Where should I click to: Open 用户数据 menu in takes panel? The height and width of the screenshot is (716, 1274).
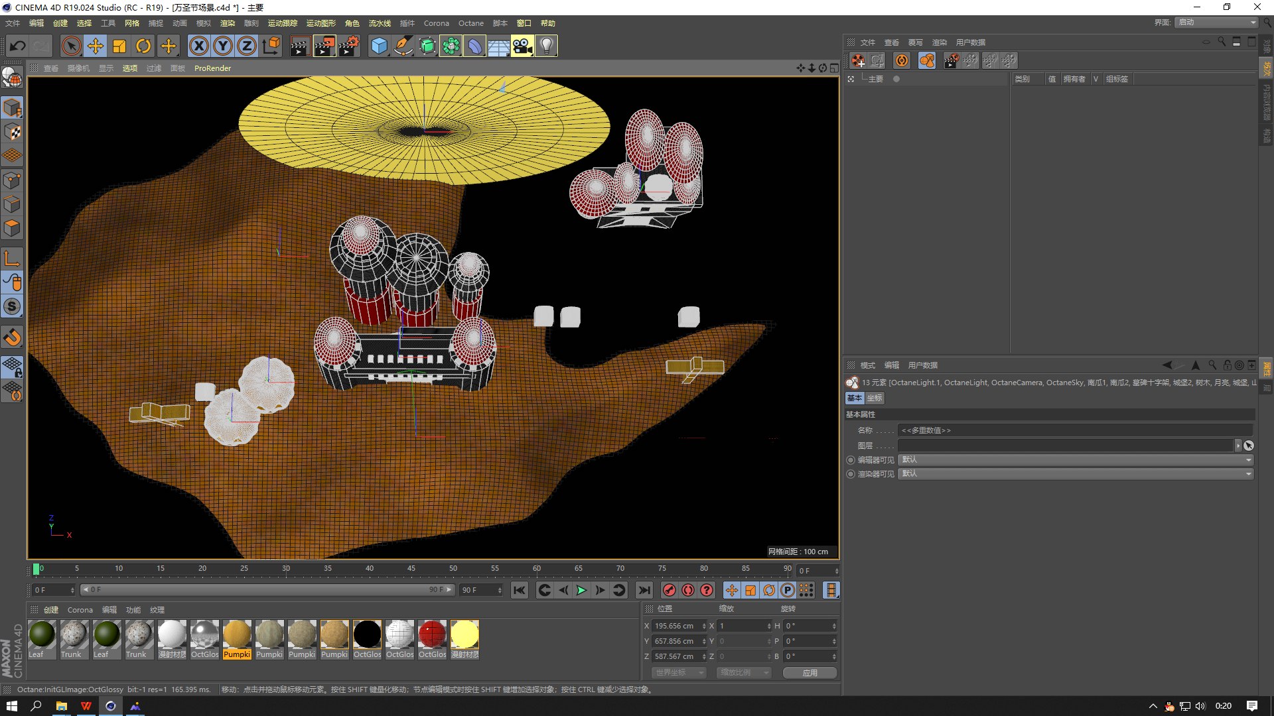[x=970, y=42]
